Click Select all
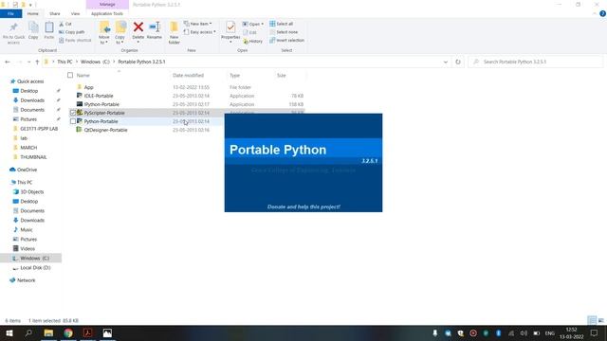 coord(282,24)
